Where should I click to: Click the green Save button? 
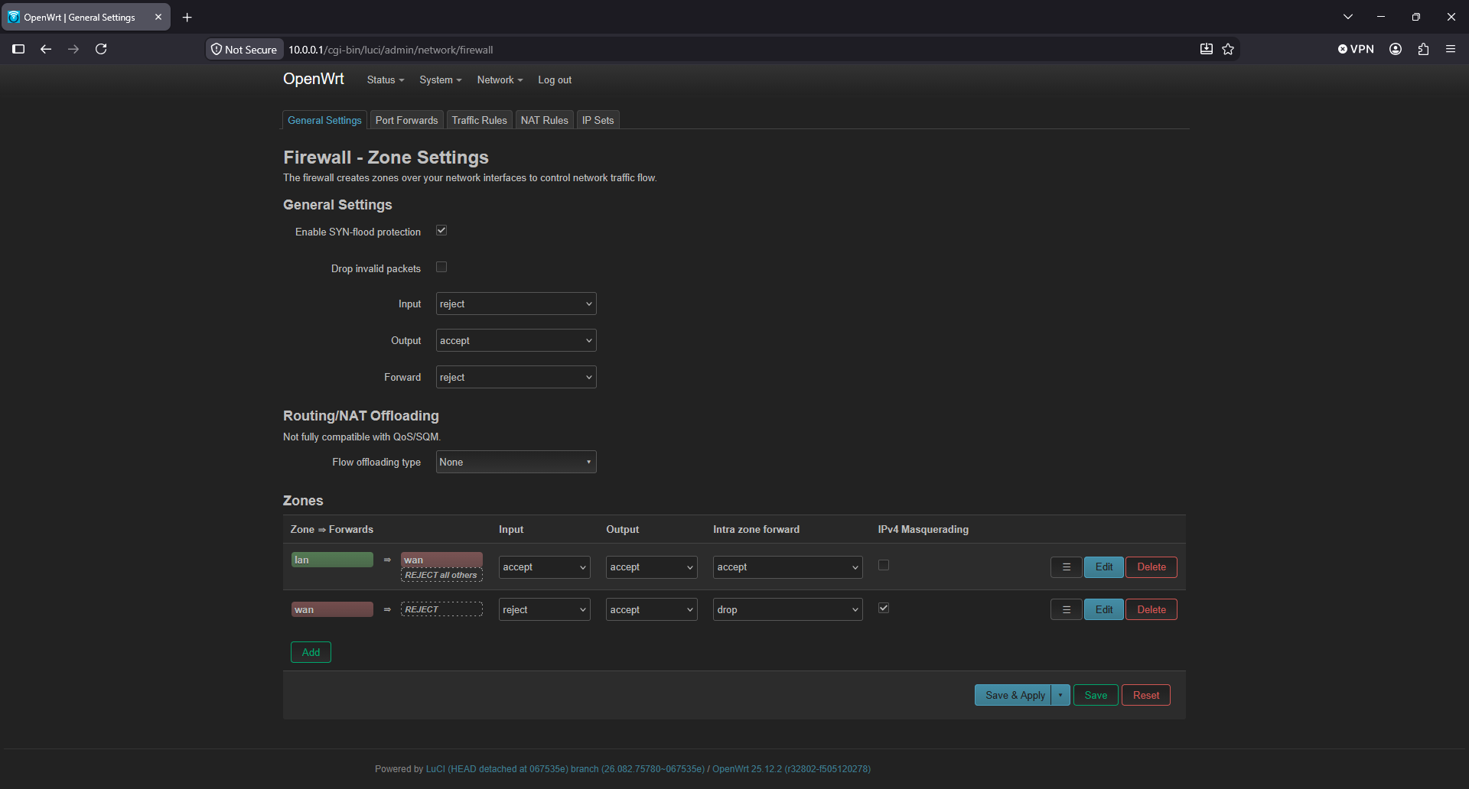click(1096, 695)
